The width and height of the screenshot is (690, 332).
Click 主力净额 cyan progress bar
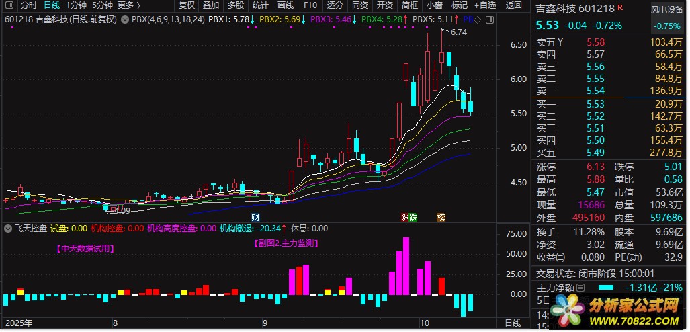606,288
